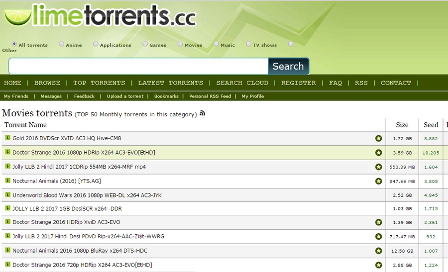Click the download arrow for Underworld Blood Wars

pos(7,194)
